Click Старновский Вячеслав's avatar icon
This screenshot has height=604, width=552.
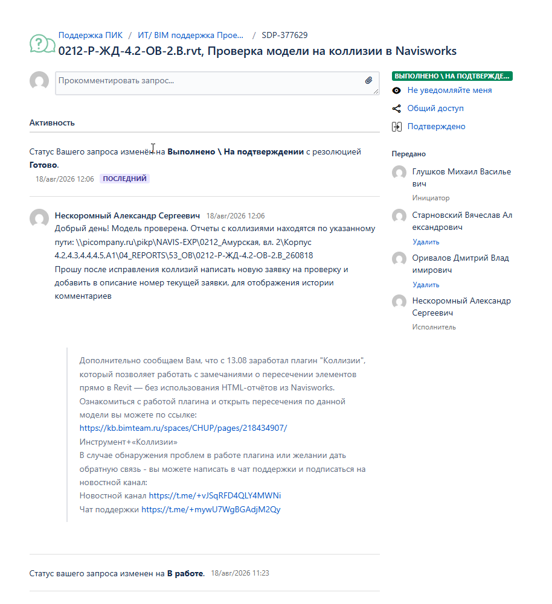click(x=399, y=216)
